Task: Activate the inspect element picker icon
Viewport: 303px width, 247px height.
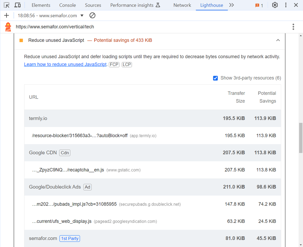Action: 6,5
